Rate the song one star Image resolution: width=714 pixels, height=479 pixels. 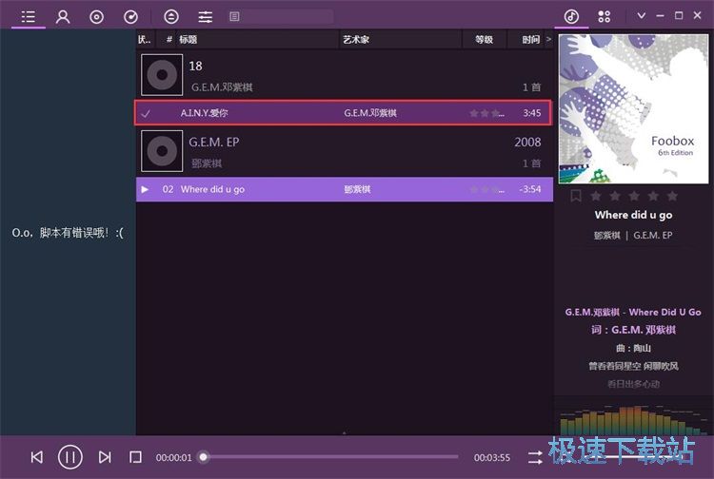click(x=596, y=196)
